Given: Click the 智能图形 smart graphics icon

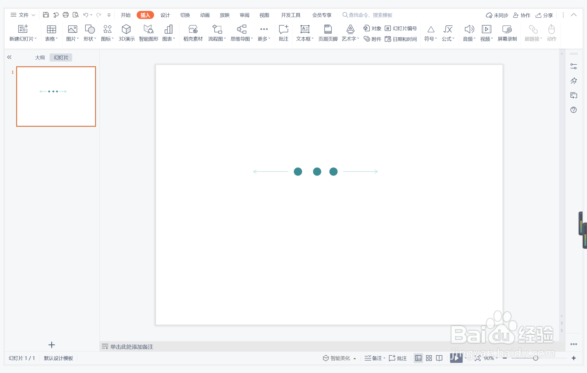Looking at the screenshot, I should coord(148,30).
